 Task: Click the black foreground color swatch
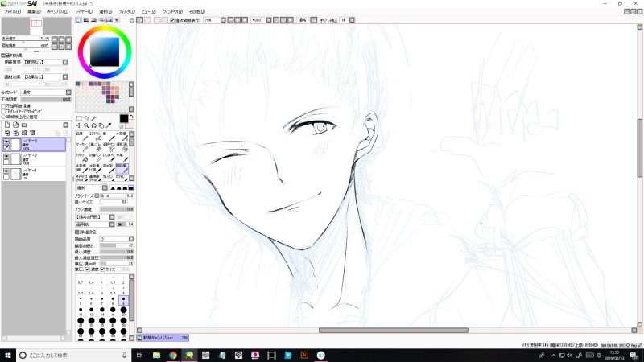click(124, 118)
